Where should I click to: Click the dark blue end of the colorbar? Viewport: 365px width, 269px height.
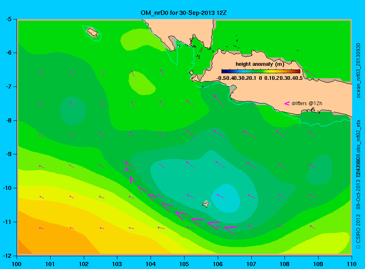click(x=224, y=71)
